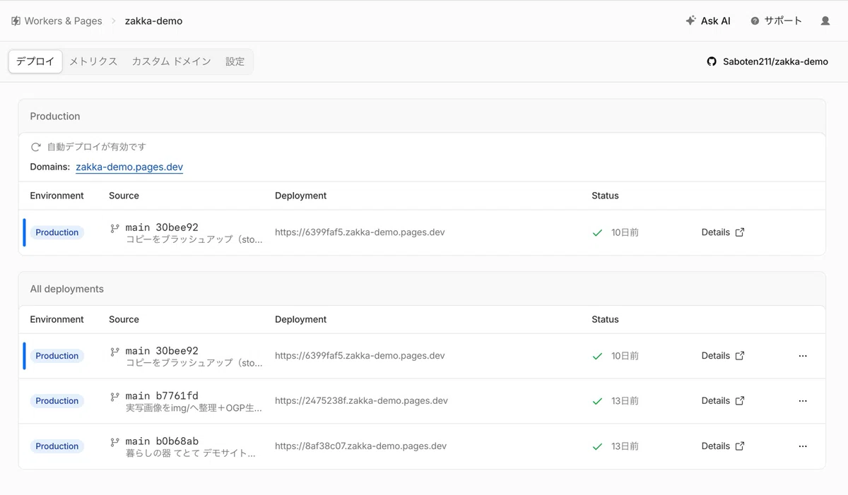Click external icon beside b7761fd Details
The height and width of the screenshot is (495, 848).
point(740,400)
